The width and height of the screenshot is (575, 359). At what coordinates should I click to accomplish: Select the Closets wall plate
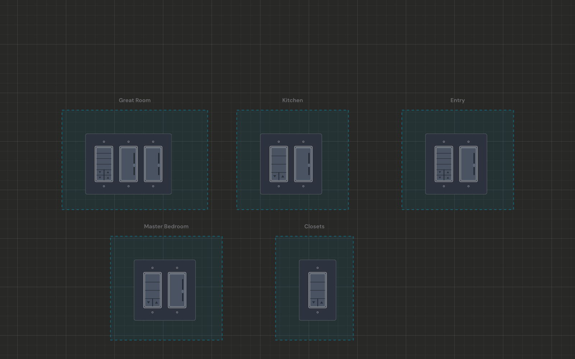pos(318,290)
